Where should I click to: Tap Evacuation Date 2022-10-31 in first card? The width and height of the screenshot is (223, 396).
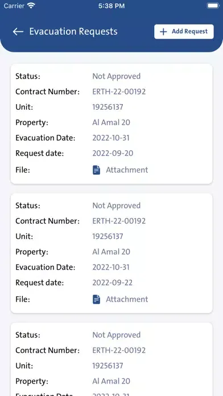110,138
